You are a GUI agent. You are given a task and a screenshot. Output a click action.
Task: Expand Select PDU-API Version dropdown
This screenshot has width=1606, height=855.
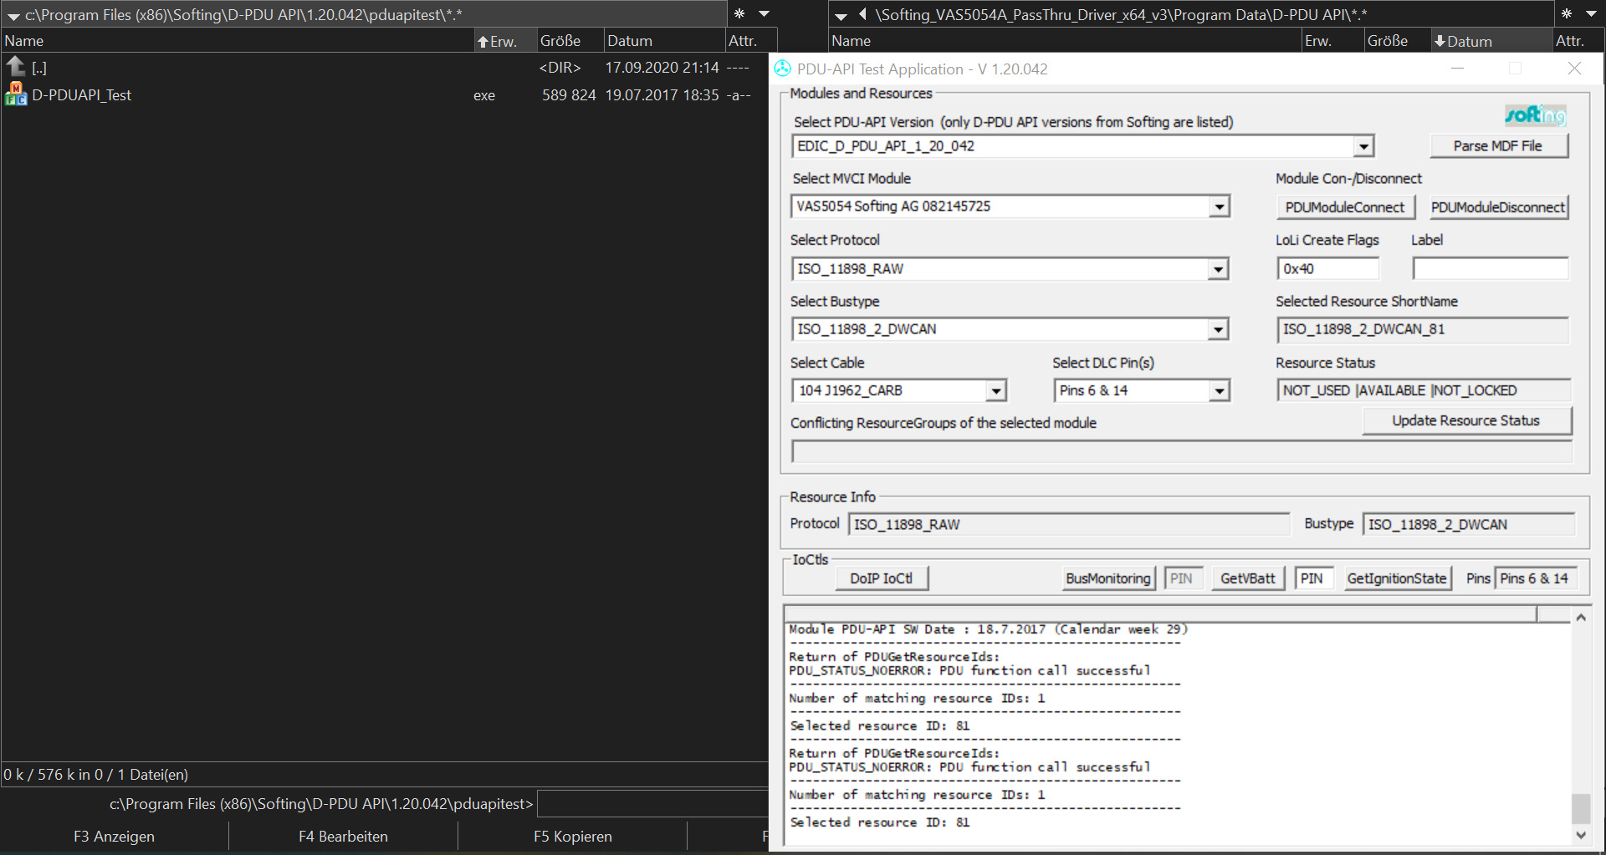tap(1363, 146)
